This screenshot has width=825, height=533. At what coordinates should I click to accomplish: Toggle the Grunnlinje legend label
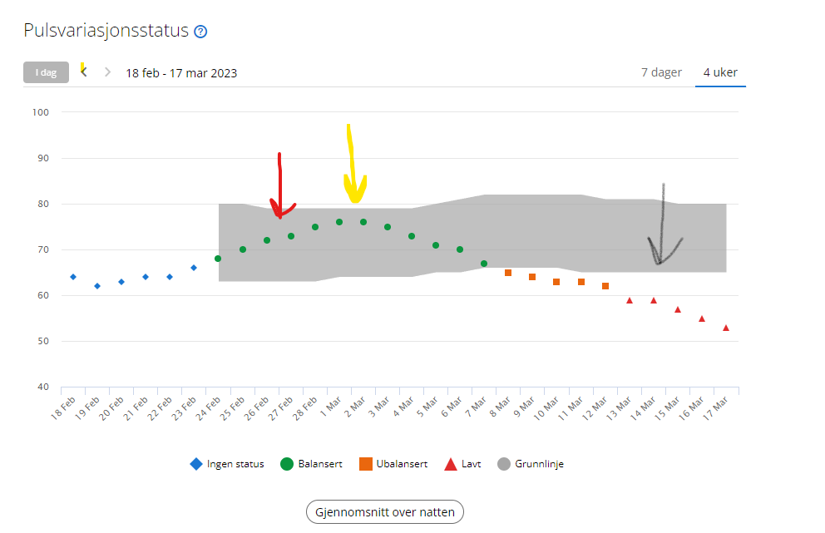(x=539, y=464)
